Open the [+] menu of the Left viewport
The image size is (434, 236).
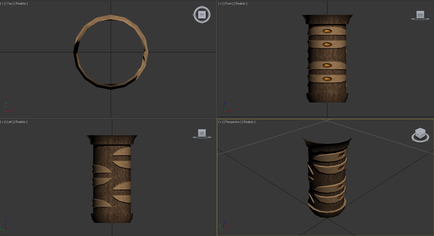pos(3,122)
